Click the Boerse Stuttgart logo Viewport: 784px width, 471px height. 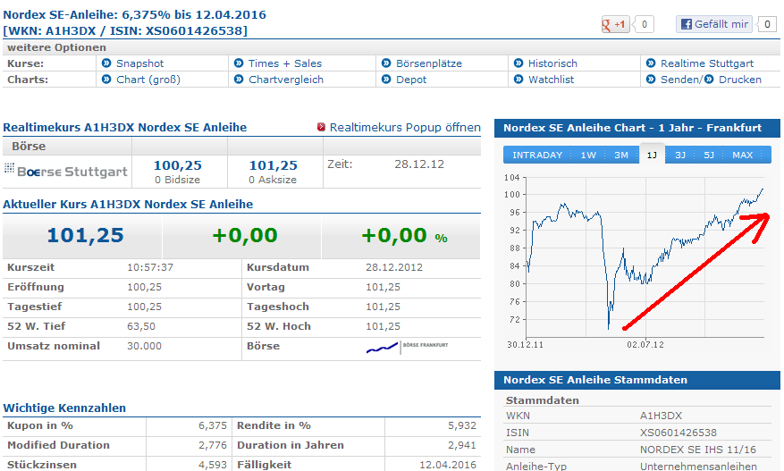[x=66, y=171]
